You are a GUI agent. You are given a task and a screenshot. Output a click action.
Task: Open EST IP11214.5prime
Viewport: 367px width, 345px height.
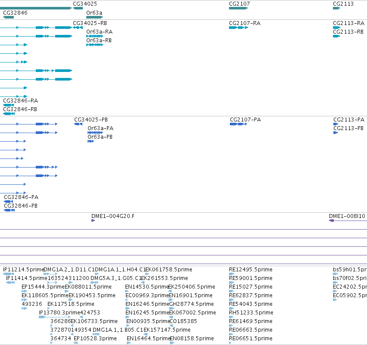pyautogui.click(x=23, y=270)
